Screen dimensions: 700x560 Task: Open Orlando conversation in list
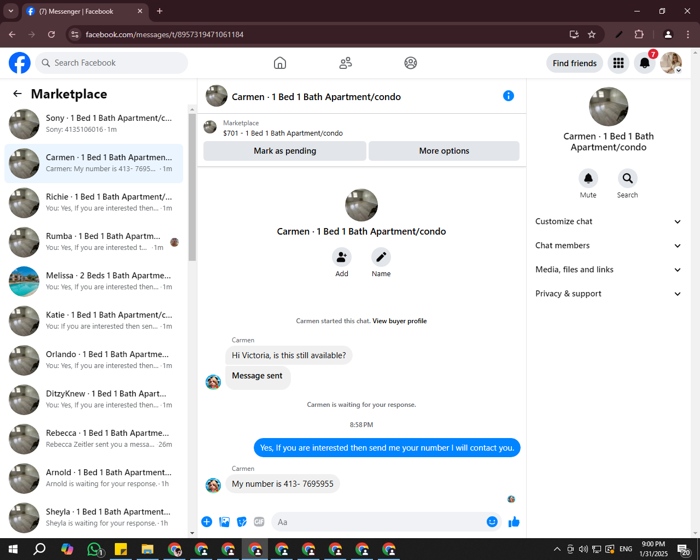click(x=94, y=360)
